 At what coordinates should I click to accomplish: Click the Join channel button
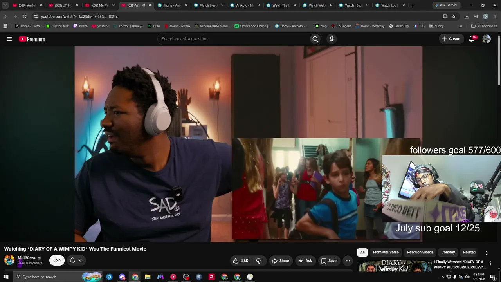[57, 260]
